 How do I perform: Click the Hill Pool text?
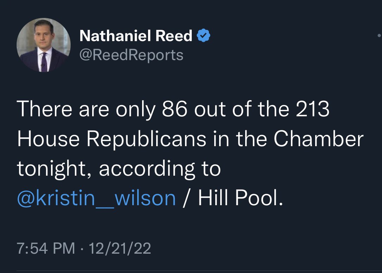pos(241,197)
